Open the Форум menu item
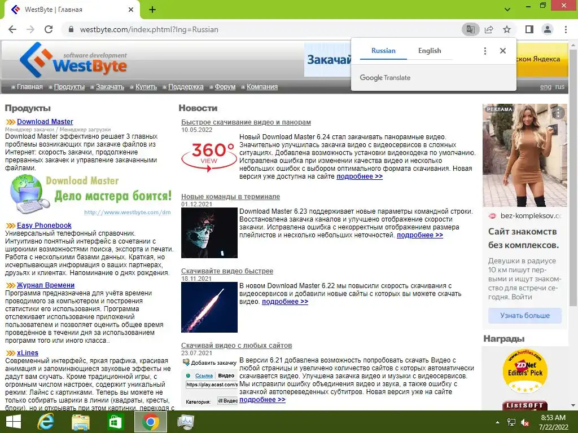The width and height of the screenshot is (578, 433). 225,87
